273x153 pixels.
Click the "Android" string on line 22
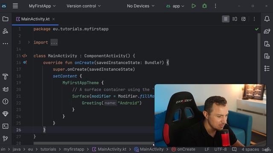click(x=128, y=103)
